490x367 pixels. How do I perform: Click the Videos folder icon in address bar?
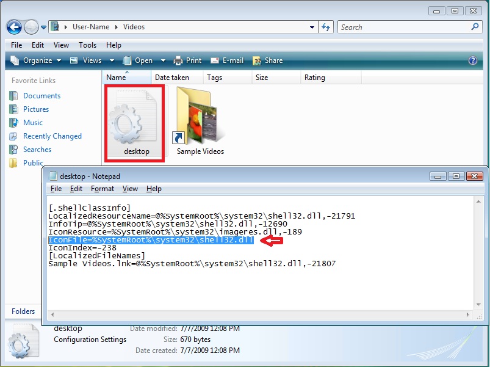55,27
